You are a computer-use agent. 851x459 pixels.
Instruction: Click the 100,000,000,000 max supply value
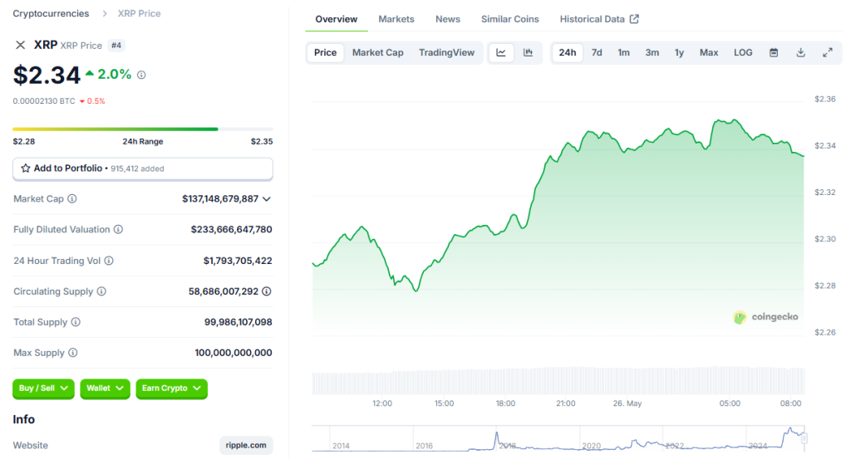click(234, 353)
